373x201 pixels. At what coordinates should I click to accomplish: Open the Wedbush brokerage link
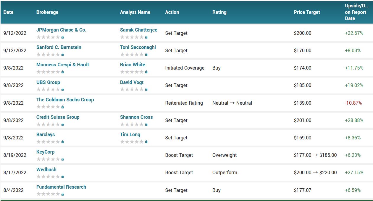(46, 169)
